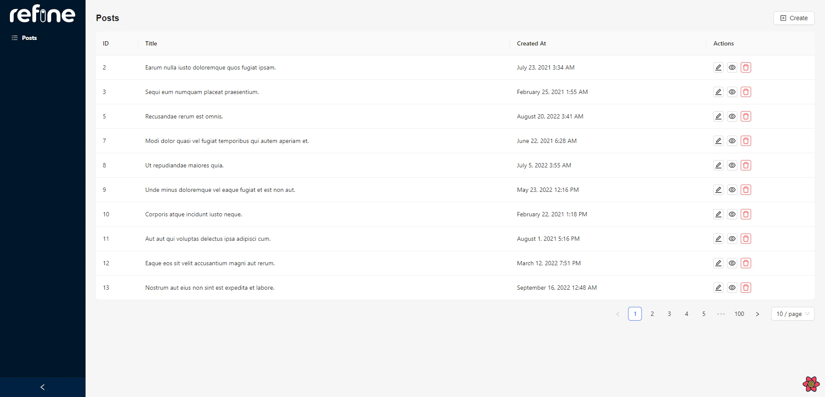Jump to page 100 in pagination
The image size is (825, 397).
tap(739, 314)
